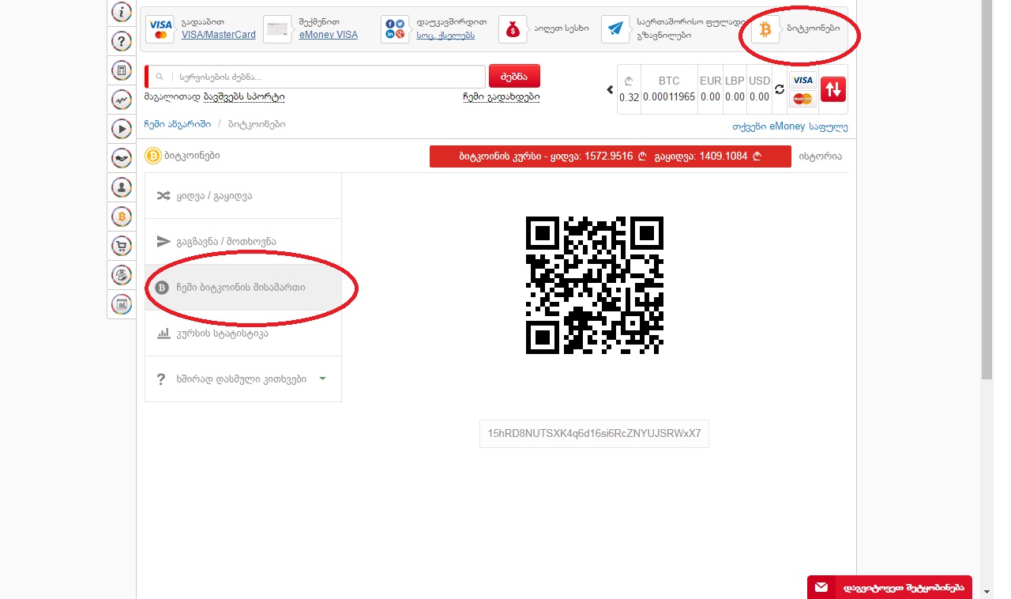Screen dimensions: 1011x599
Task: Click the Bitcoin address text field
Action: click(x=594, y=433)
